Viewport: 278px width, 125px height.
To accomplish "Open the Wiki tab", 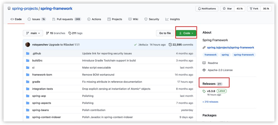I will 133,19.
